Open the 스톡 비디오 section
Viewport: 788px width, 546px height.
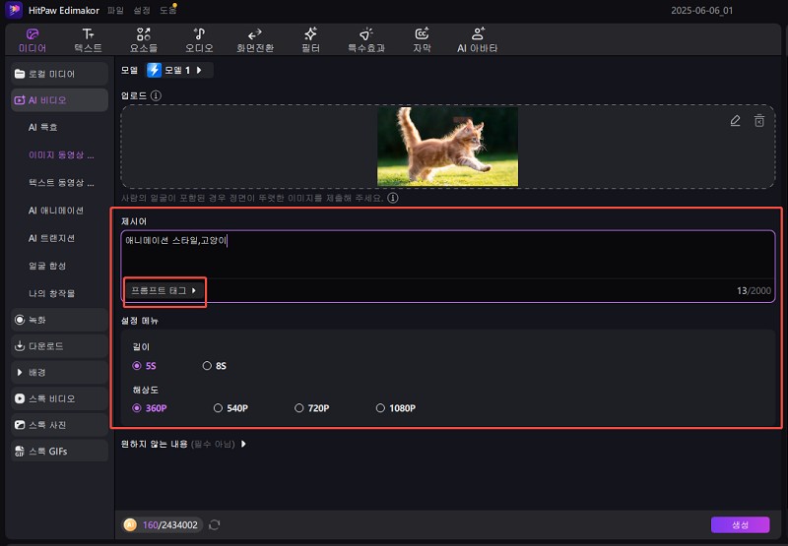click(59, 399)
